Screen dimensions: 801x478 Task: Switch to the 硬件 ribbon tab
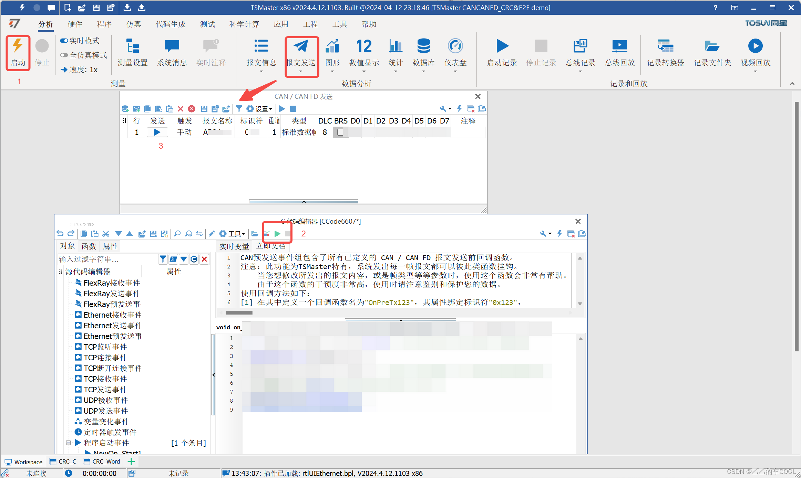coord(75,24)
